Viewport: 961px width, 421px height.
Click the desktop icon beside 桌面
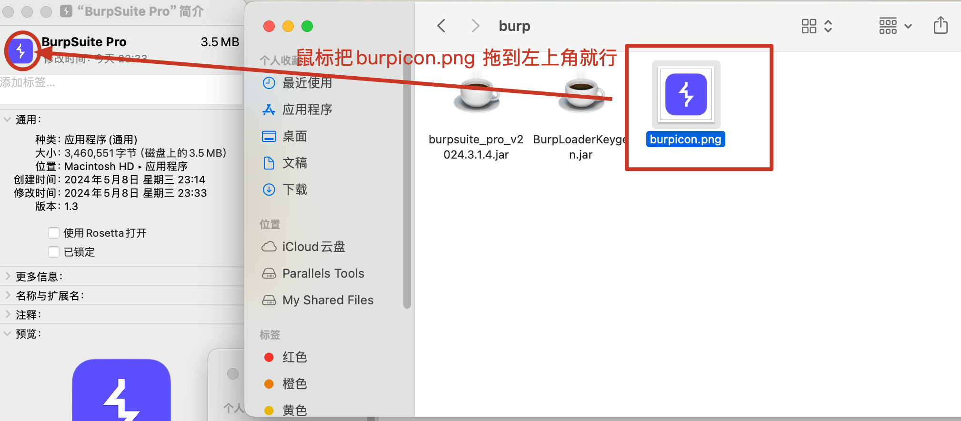click(269, 136)
